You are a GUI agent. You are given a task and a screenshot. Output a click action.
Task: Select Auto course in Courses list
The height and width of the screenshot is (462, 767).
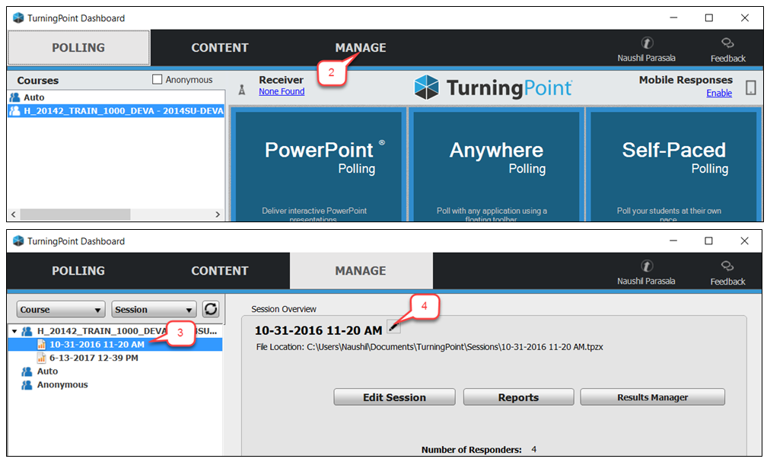[x=116, y=97]
